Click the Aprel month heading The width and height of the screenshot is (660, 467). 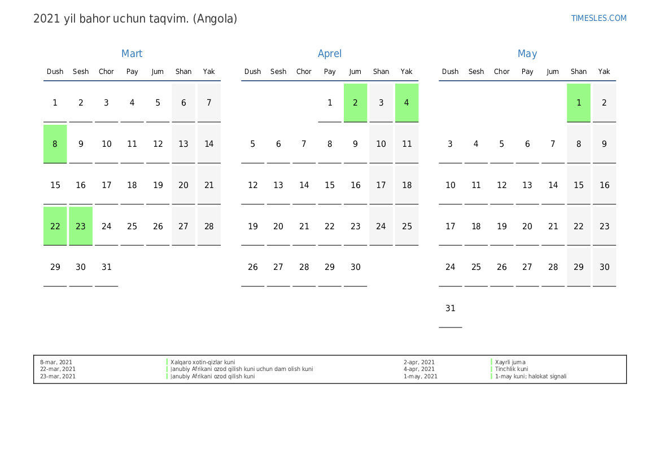(330, 54)
